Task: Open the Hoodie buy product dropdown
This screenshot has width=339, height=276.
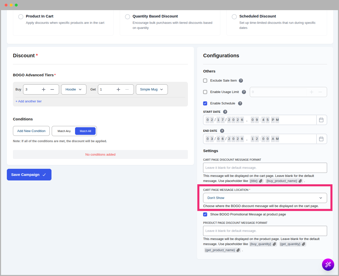Action: coord(74,89)
